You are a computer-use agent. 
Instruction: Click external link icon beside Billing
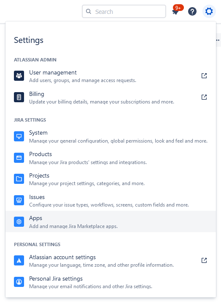(204, 97)
